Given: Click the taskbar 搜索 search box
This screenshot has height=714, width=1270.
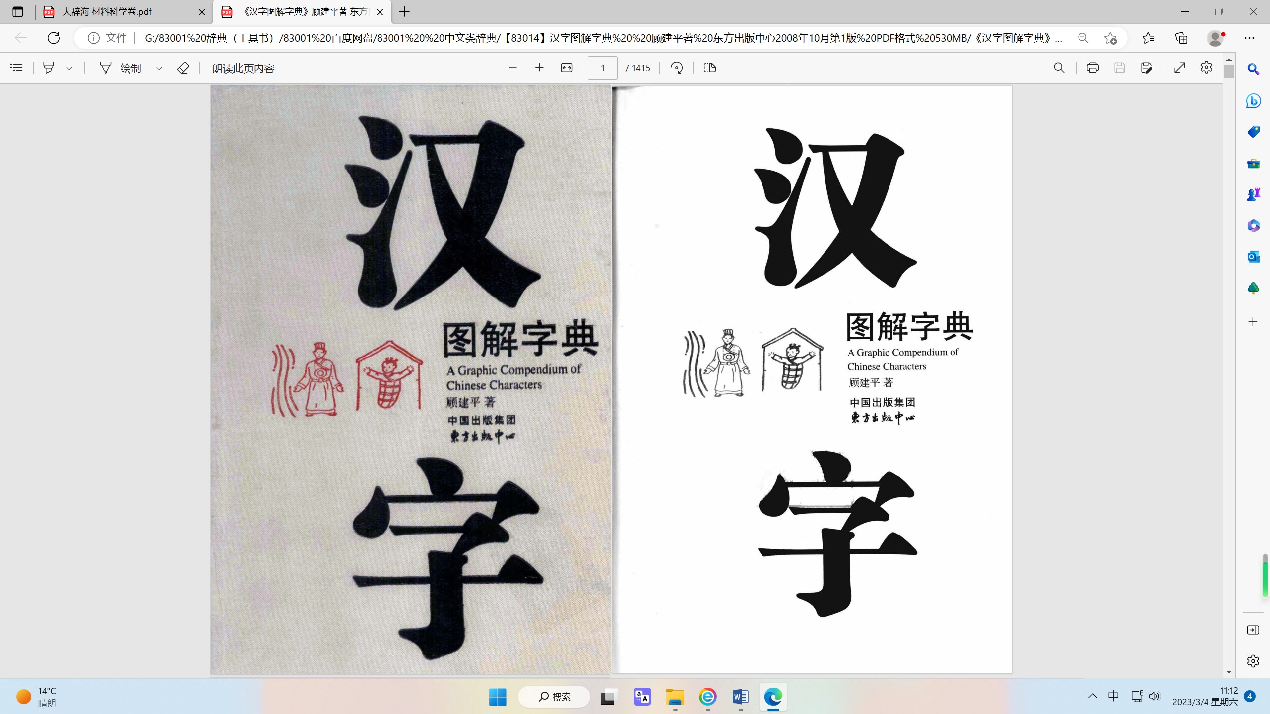Looking at the screenshot, I should 554,697.
